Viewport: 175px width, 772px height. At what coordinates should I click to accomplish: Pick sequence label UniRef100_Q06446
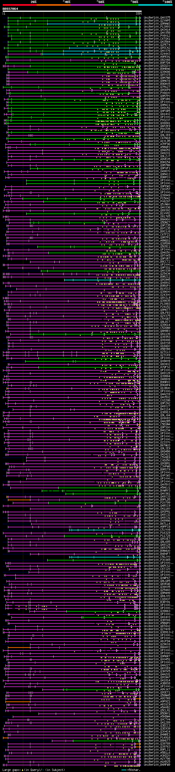pyautogui.click(x=157, y=340)
